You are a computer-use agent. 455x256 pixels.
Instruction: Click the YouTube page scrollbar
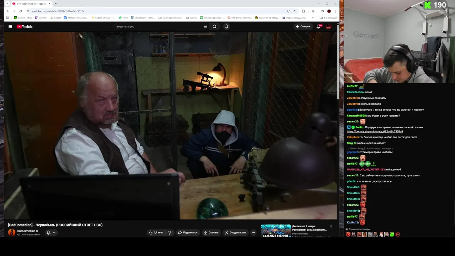point(338,62)
